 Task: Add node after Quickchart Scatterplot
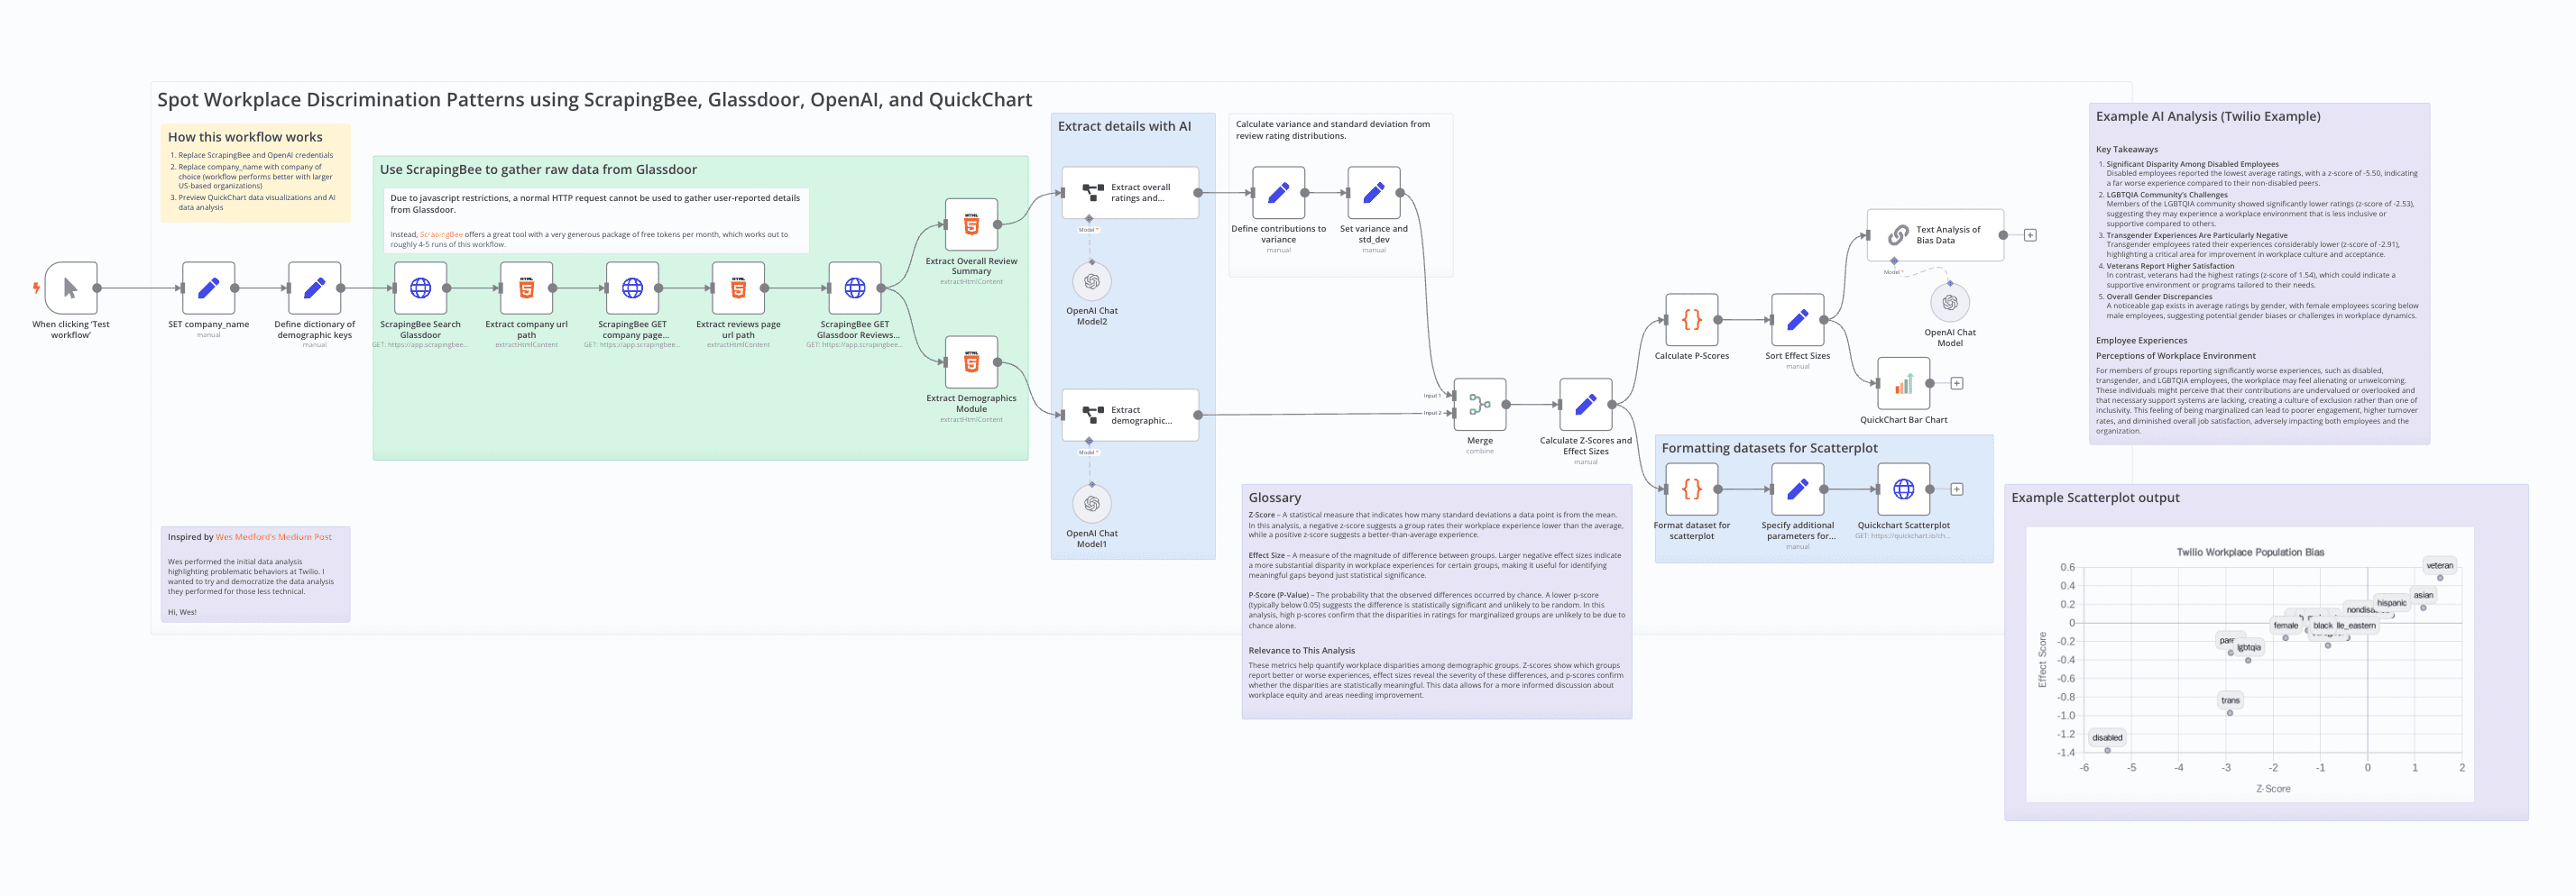tap(1957, 489)
